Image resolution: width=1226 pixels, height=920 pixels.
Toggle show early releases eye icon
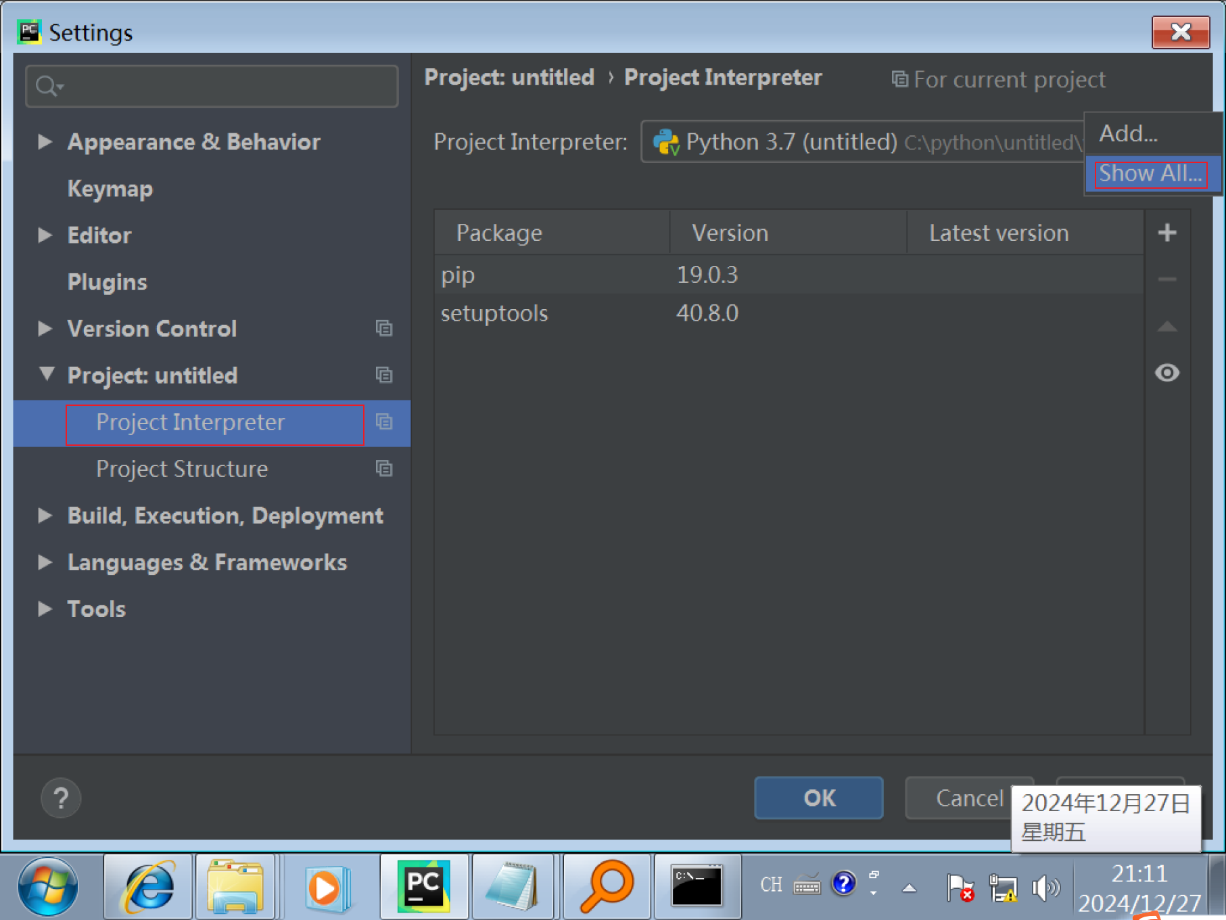tap(1167, 373)
